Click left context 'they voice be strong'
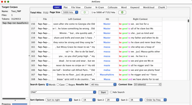The width and height of the screenshot is (192, 105). [74, 42]
